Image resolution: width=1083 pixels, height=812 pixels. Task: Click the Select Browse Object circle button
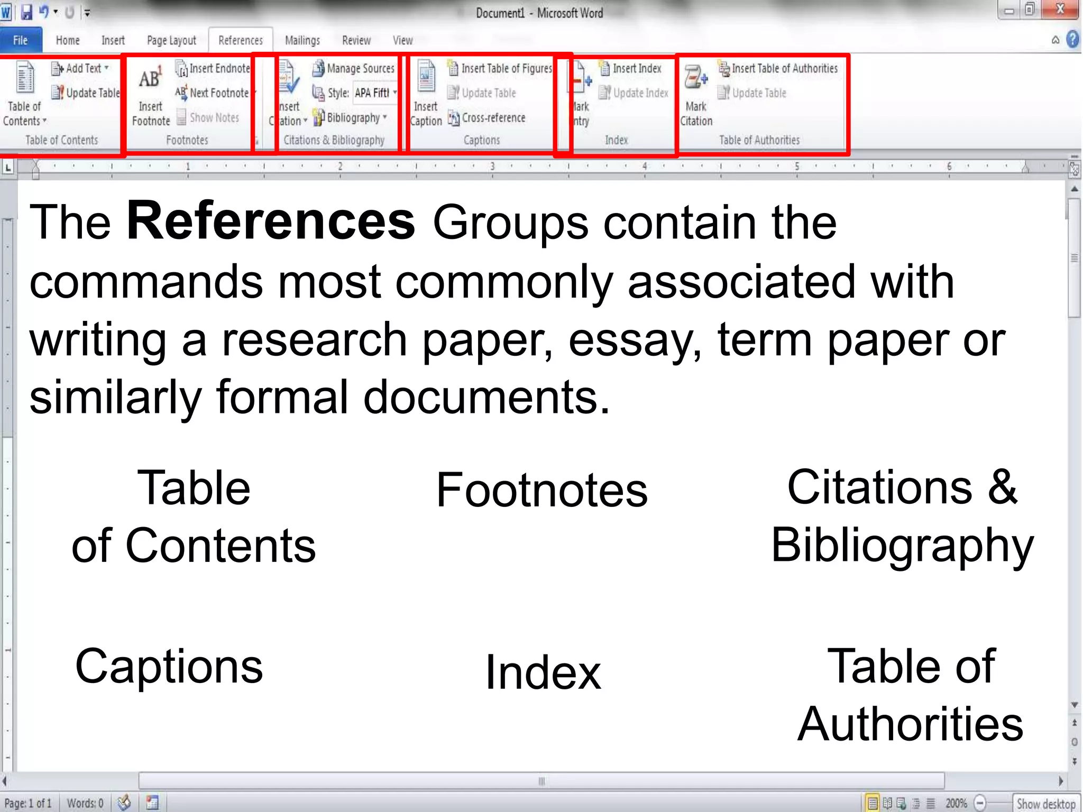point(1075,742)
